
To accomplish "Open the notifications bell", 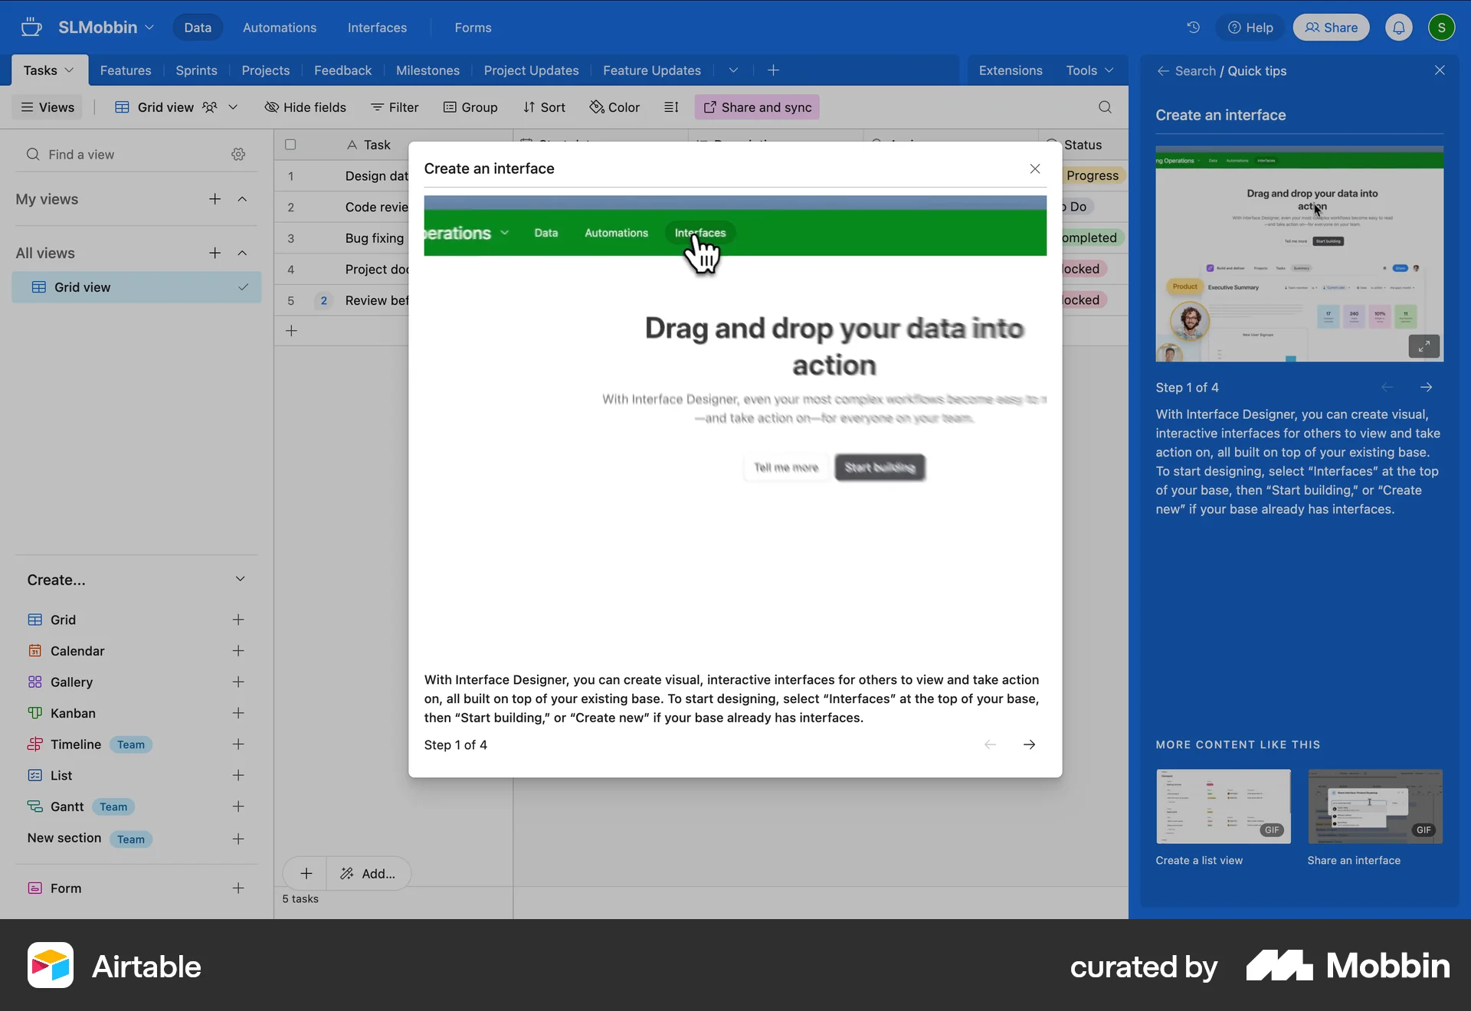I will pos(1398,28).
